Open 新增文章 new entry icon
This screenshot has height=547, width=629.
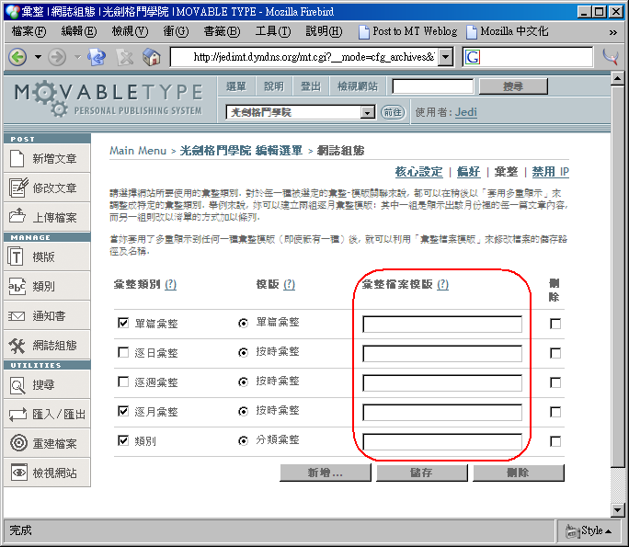coord(17,158)
